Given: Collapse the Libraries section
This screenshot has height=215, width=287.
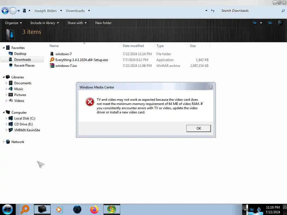Looking at the screenshot, I should (4, 77).
